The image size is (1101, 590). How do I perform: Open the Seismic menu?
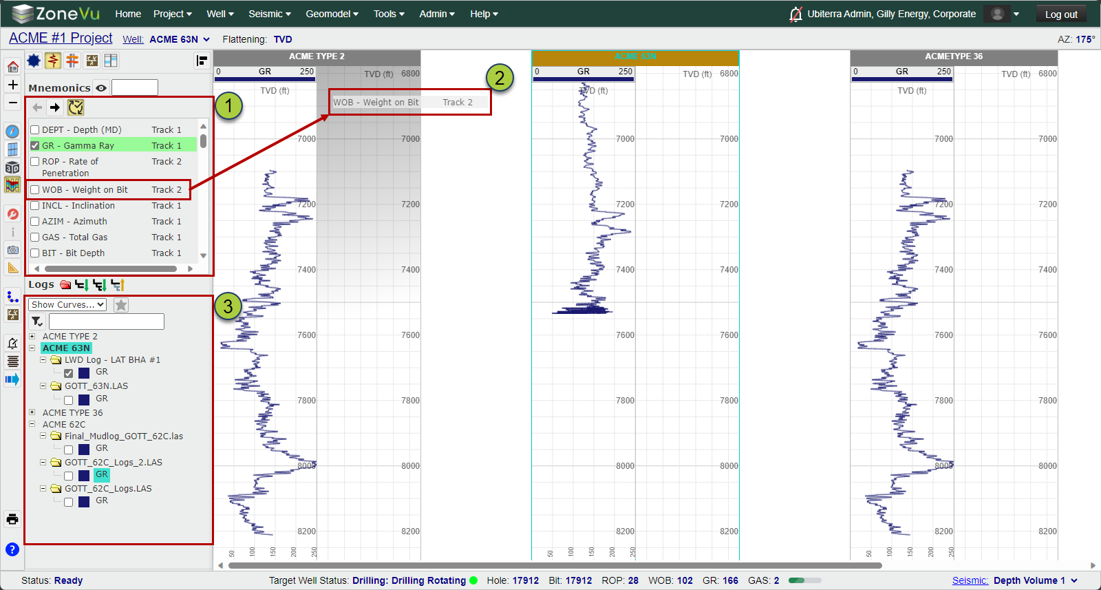coord(270,14)
